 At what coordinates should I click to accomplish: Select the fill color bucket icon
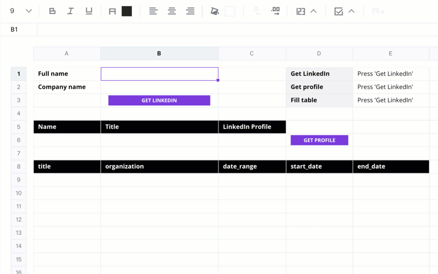tap(214, 11)
